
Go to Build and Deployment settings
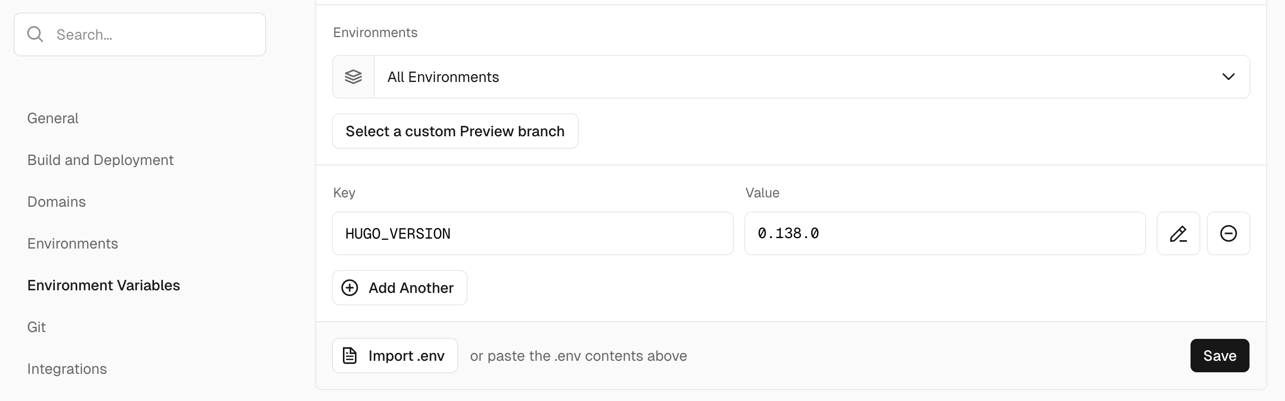point(100,160)
